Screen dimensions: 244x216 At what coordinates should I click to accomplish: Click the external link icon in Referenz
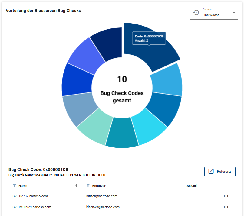(211, 172)
